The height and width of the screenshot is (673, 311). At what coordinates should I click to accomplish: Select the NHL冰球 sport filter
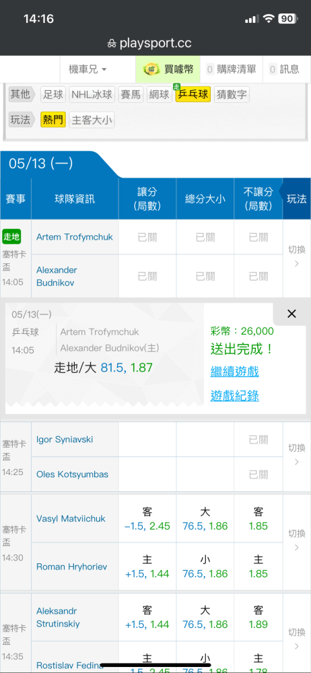[92, 94]
